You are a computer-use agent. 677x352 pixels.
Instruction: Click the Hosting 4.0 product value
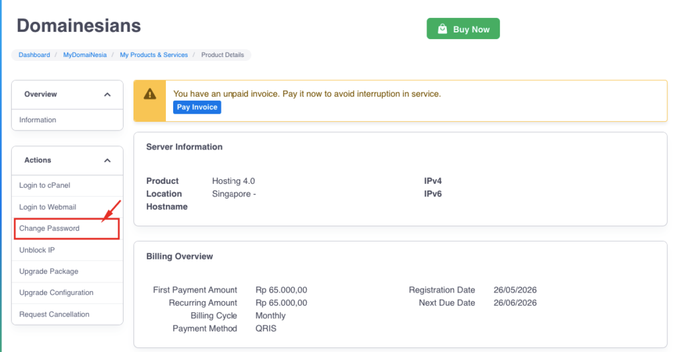233,181
